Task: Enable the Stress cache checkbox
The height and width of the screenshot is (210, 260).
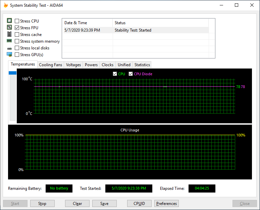Action: (x=17, y=34)
